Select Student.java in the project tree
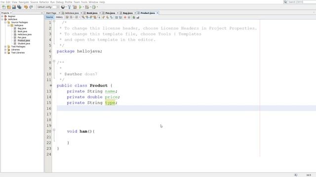The image size is (316, 177). [x=24, y=44]
